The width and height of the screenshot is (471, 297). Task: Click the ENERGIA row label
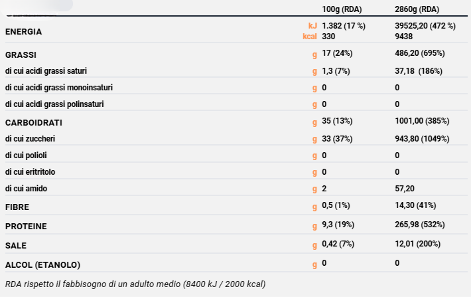pos(23,31)
